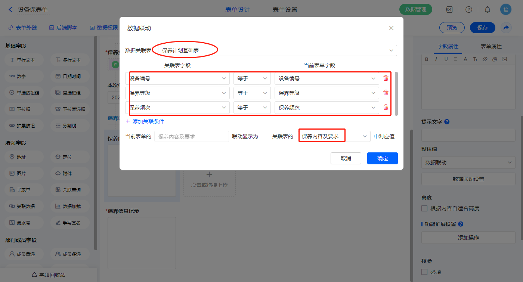Delete the 保养频次 condition row
This screenshot has width=523, height=282.
[386, 108]
